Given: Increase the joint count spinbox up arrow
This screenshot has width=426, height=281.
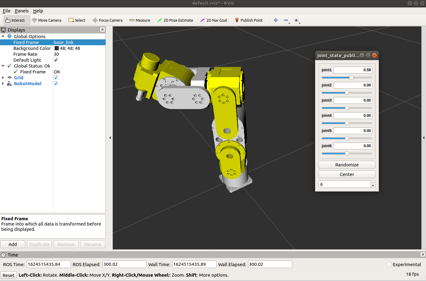Looking at the screenshot, I should (x=373, y=182).
